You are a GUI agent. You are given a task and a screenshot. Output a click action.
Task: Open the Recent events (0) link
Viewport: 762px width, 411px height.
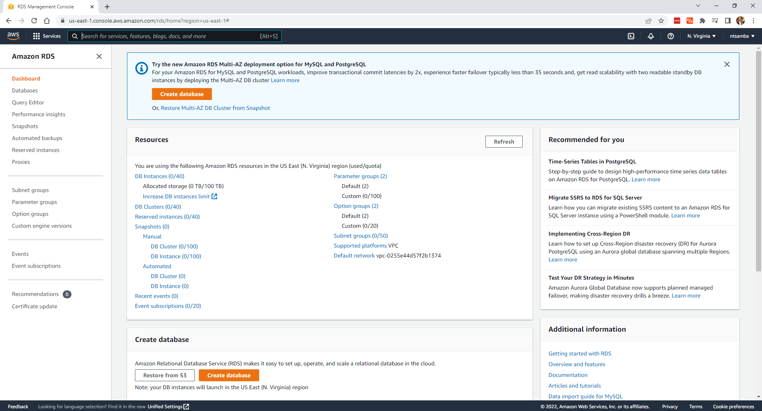(156, 296)
